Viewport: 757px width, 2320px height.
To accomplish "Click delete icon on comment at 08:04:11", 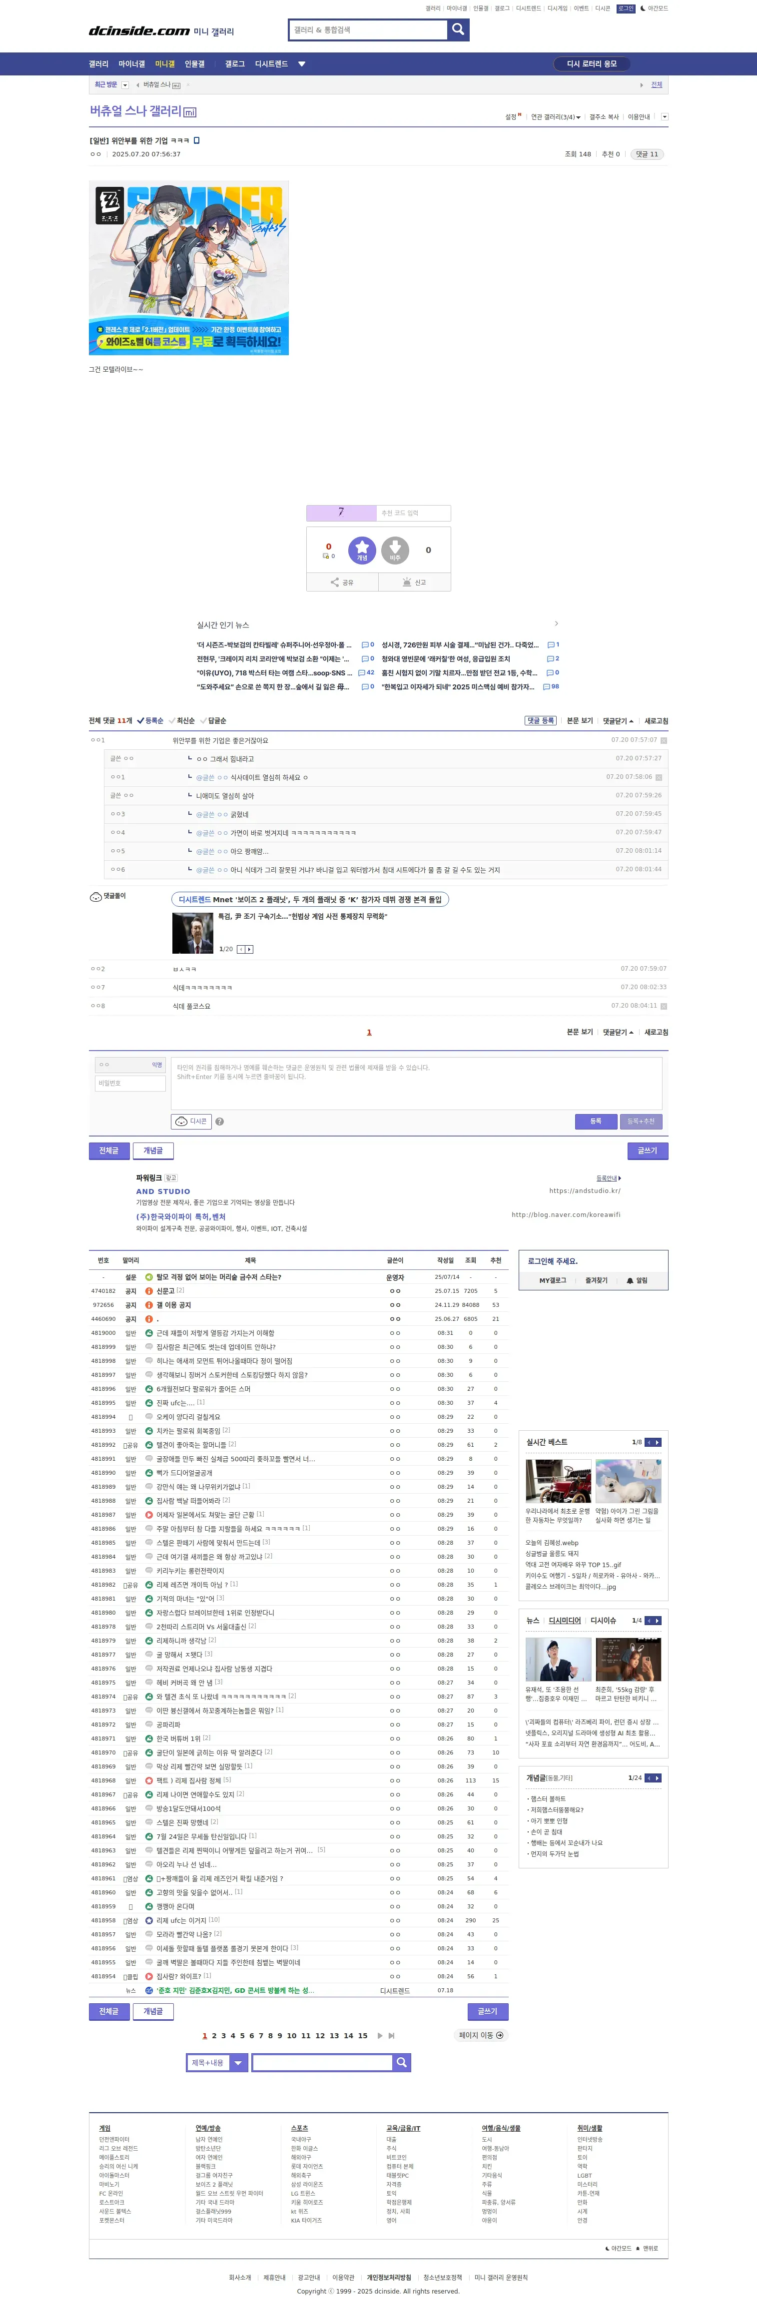I will click(663, 1006).
